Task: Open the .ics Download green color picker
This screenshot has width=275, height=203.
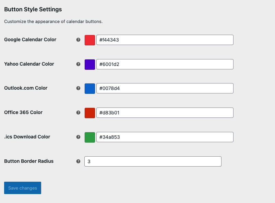Action: [89, 137]
